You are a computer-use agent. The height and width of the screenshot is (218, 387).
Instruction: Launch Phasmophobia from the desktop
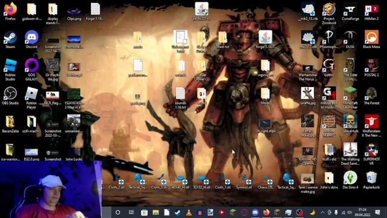pos(329,39)
